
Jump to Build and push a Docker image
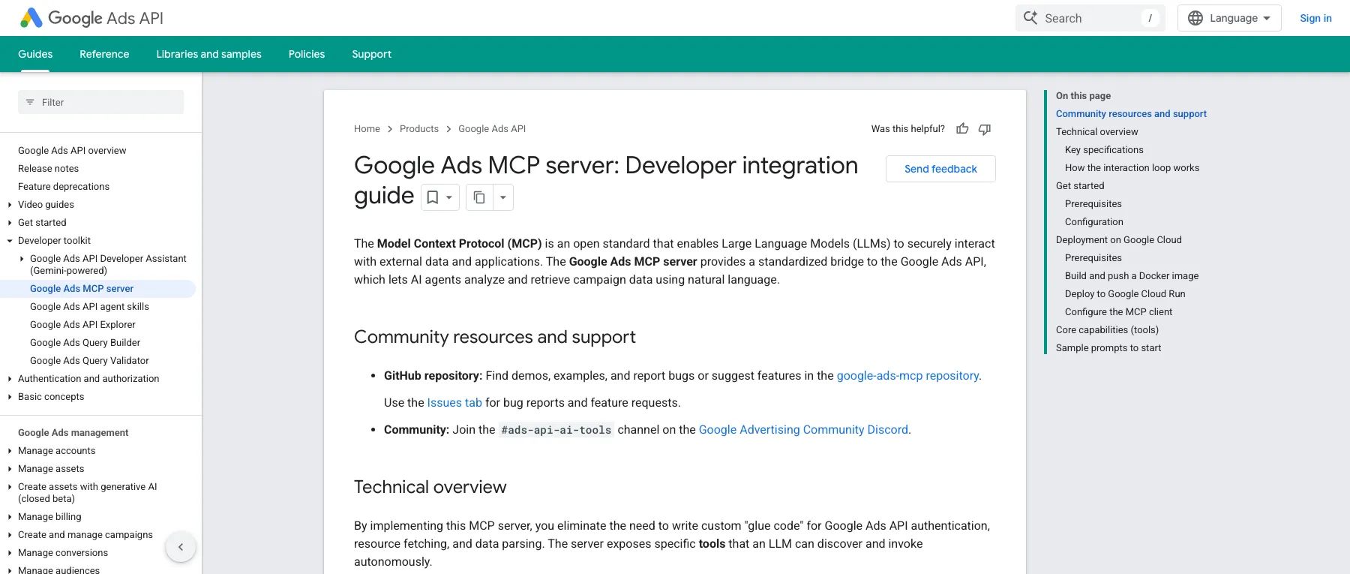pos(1132,276)
